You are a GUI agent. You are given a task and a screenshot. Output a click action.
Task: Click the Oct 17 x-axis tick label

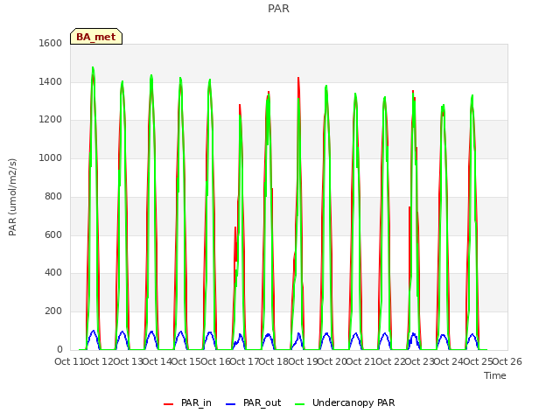click(244, 361)
